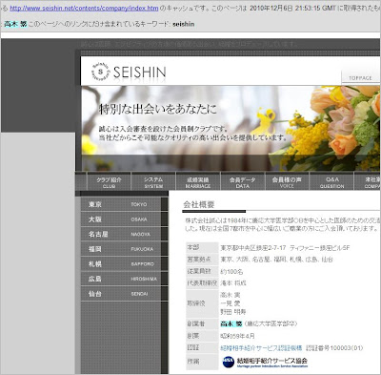Screen dimensions: 381x375
Task: Click the SEISHIN logo
Action: pyautogui.click(x=129, y=73)
